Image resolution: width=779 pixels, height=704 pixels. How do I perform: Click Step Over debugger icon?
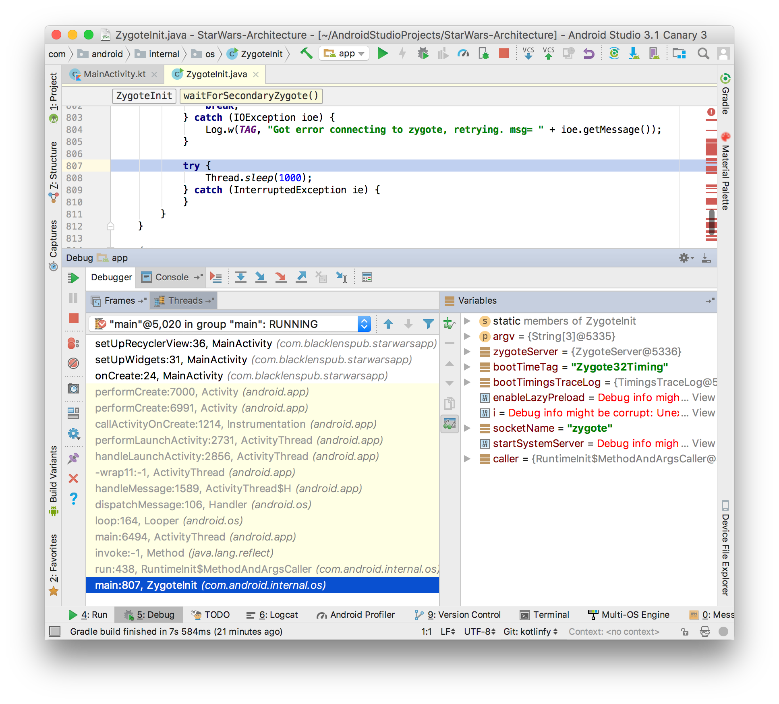click(240, 277)
